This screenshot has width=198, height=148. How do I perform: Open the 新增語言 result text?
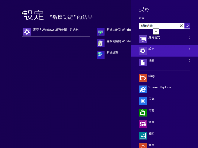112,53
